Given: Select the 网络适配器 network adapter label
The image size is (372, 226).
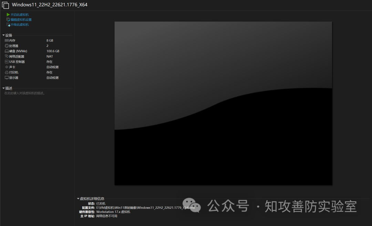Looking at the screenshot, I should [x=17, y=56].
